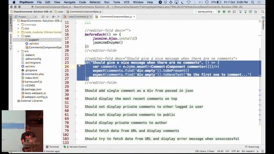274x154 pixels.
Task: Click the External Libraries icon
Action: (19, 101)
